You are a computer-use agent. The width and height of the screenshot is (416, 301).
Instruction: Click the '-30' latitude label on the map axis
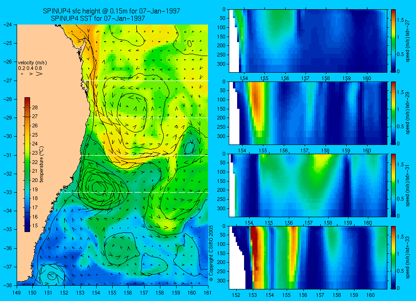pos(7,137)
